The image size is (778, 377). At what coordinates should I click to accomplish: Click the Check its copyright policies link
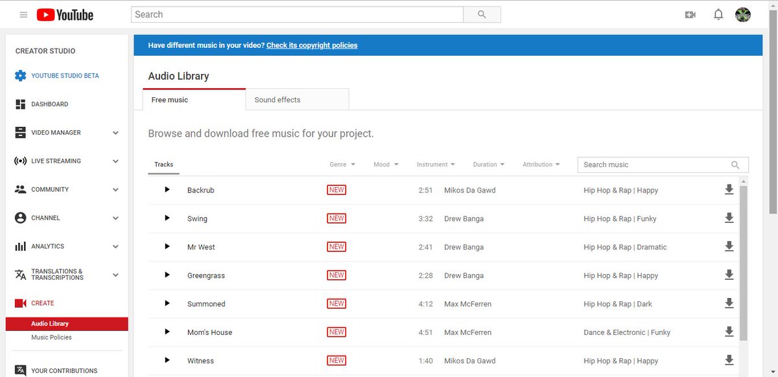click(312, 45)
